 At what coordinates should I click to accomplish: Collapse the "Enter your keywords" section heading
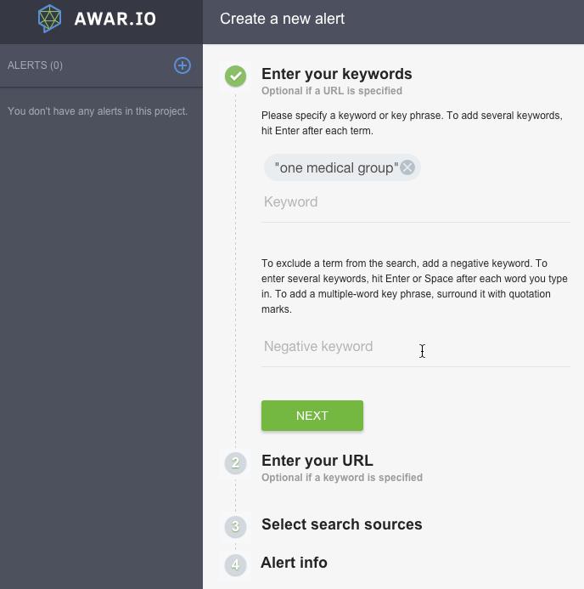pos(336,74)
